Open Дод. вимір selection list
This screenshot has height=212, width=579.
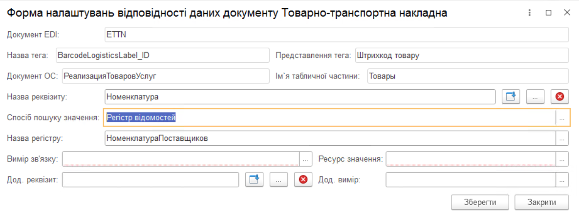562,180
